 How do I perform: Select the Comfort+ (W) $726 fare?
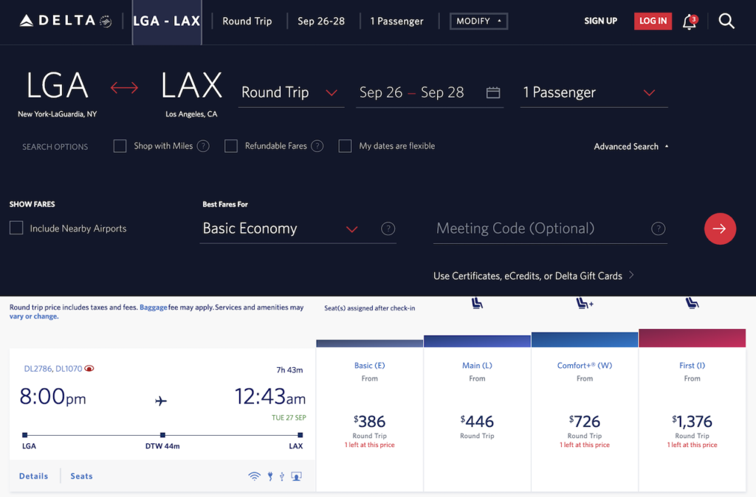pyautogui.click(x=585, y=419)
